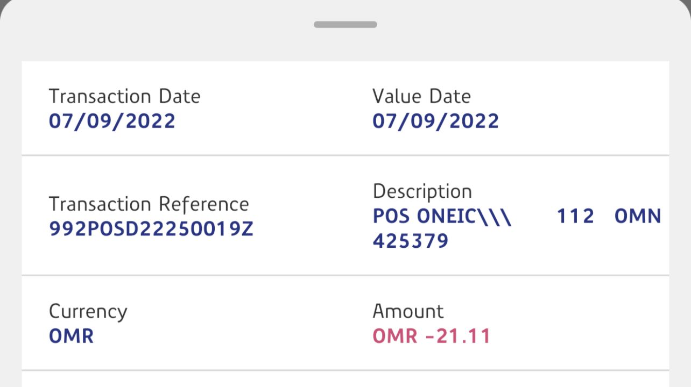Image resolution: width=691 pixels, height=387 pixels.
Task: Tap the Amount label
Action: tap(408, 312)
